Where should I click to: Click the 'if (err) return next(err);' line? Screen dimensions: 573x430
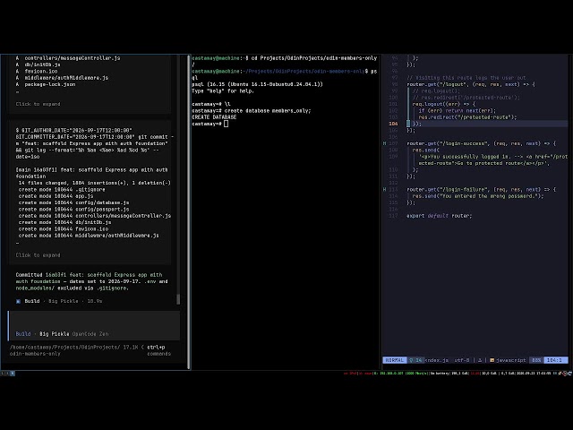tap(458, 111)
